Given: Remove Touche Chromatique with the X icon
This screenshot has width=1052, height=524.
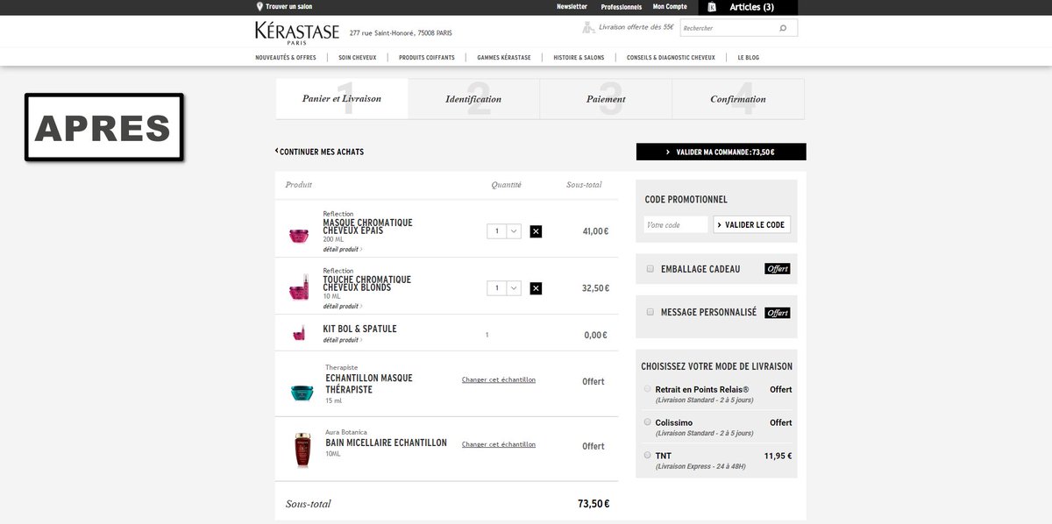Looking at the screenshot, I should click(x=536, y=287).
